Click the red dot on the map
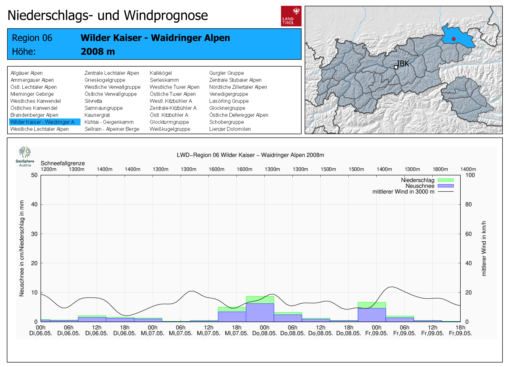The height and width of the screenshot is (367, 509). 454,39
